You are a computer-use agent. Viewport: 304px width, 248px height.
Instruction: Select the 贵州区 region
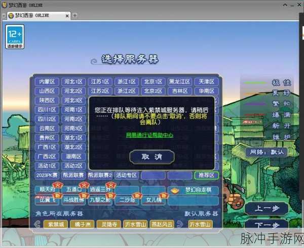click(x=47, y=138)
